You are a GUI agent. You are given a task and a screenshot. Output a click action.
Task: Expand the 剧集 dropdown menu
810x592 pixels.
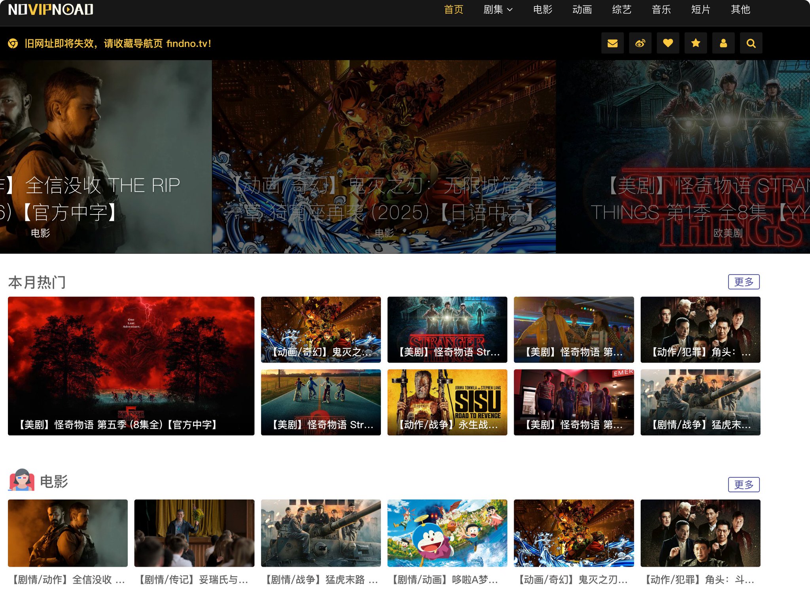tap(498, 9)
